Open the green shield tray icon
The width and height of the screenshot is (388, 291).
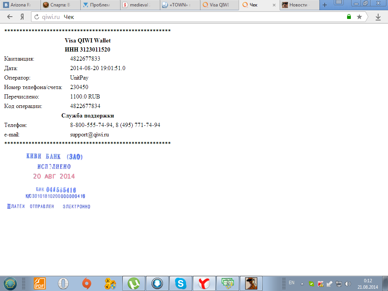coord(311,284)
